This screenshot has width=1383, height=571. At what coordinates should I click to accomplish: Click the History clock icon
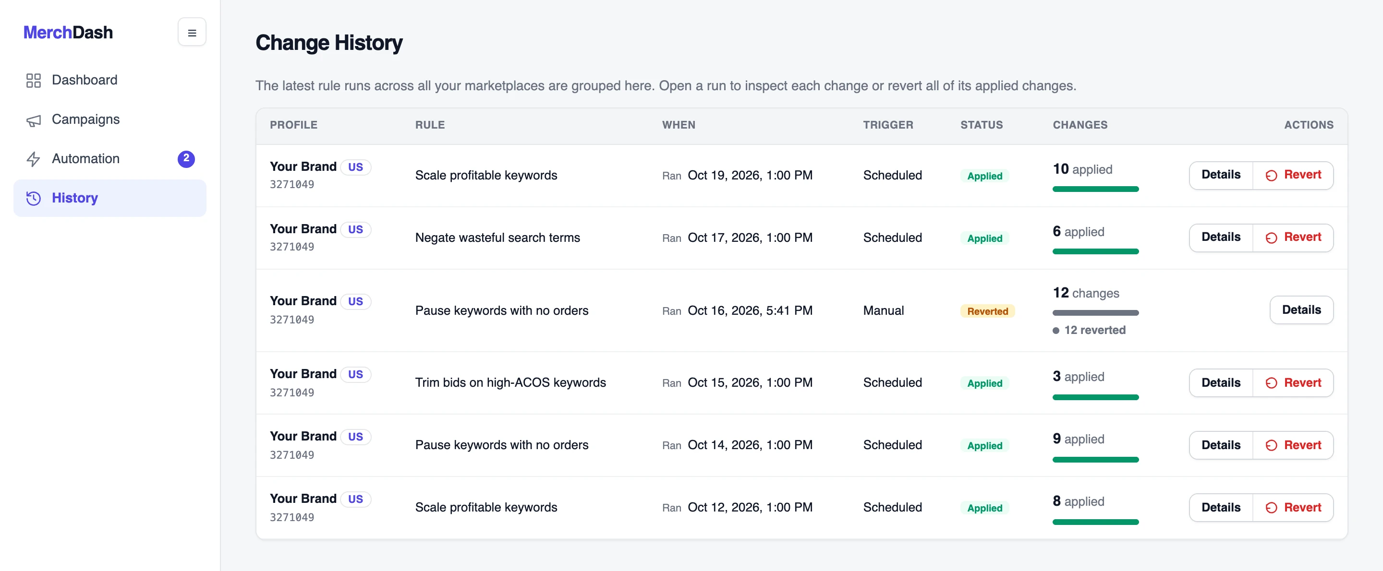click(33, 198)
